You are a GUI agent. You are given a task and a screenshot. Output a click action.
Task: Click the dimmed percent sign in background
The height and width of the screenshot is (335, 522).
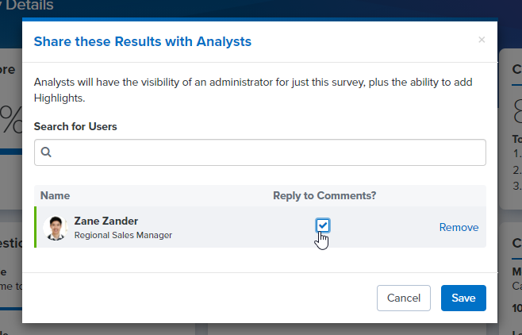point(11,120)
